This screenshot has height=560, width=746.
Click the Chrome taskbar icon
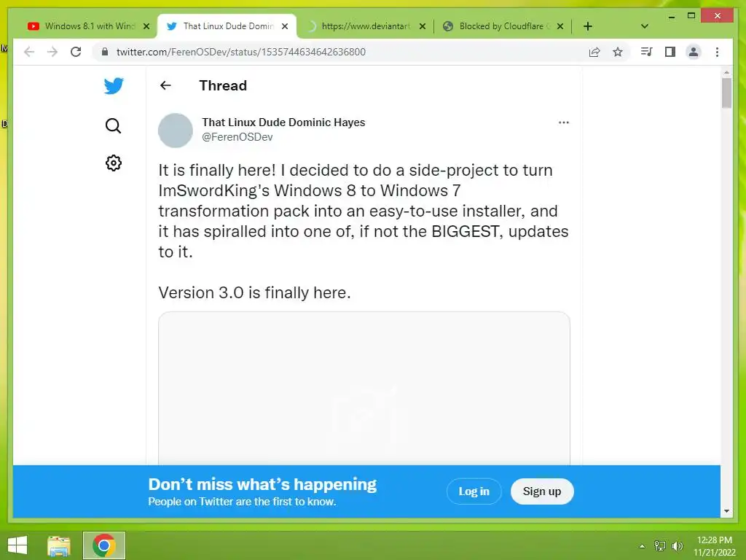[x=104, y=545]
